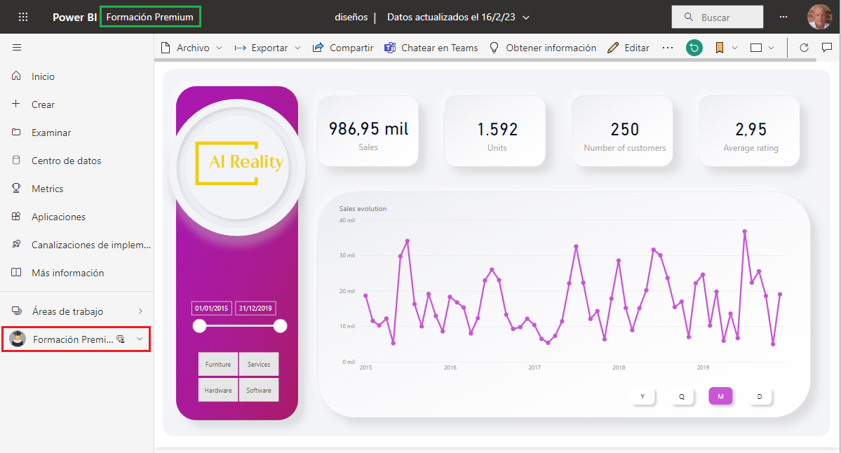Click the Compartir button

(x=343, y=48)
